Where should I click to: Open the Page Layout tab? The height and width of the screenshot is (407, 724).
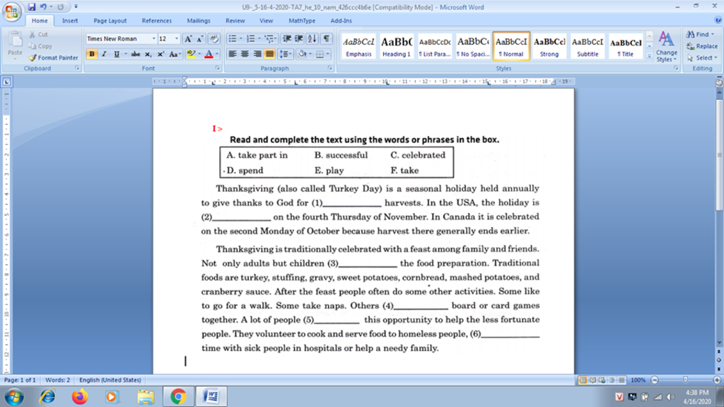pyautogui.click(x=110, y=21)
